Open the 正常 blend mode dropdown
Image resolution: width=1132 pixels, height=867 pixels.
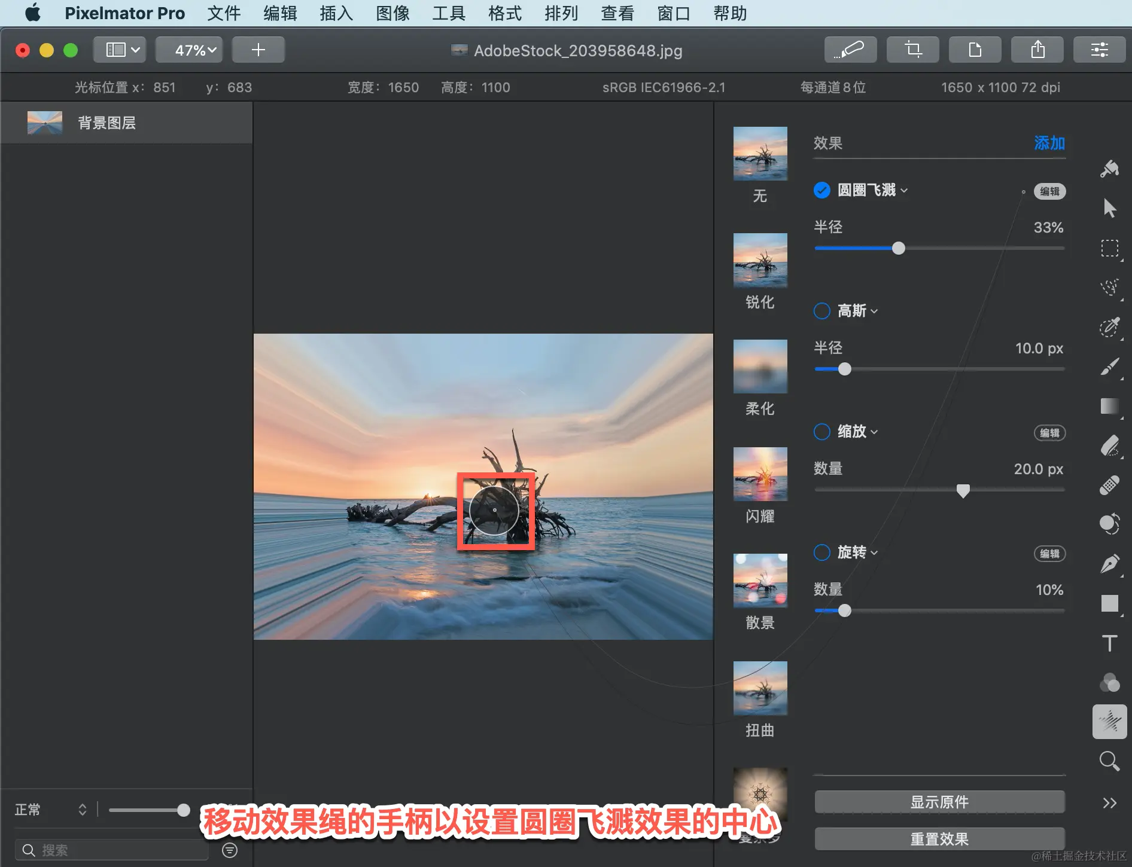pyautogui.click(x=51, y=810)
